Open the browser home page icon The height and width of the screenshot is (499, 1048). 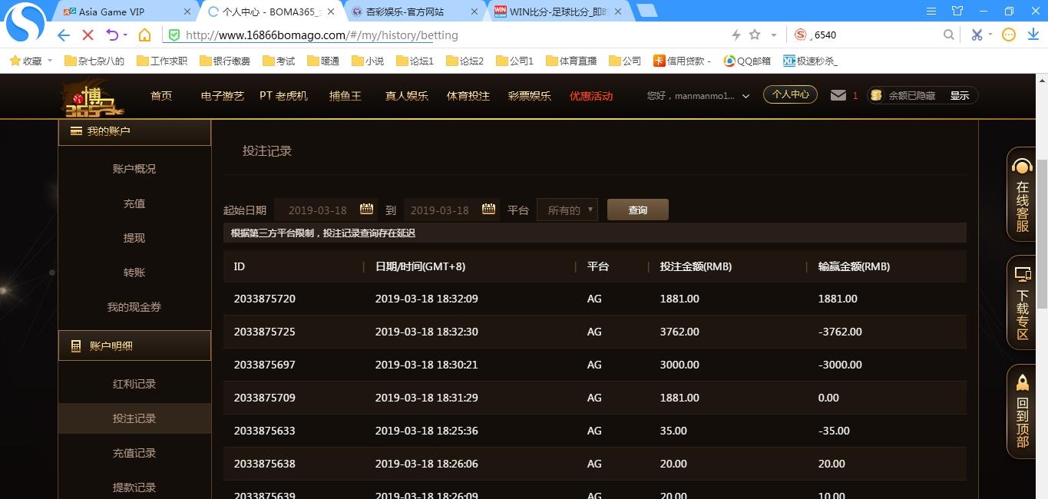click(144, 35)
